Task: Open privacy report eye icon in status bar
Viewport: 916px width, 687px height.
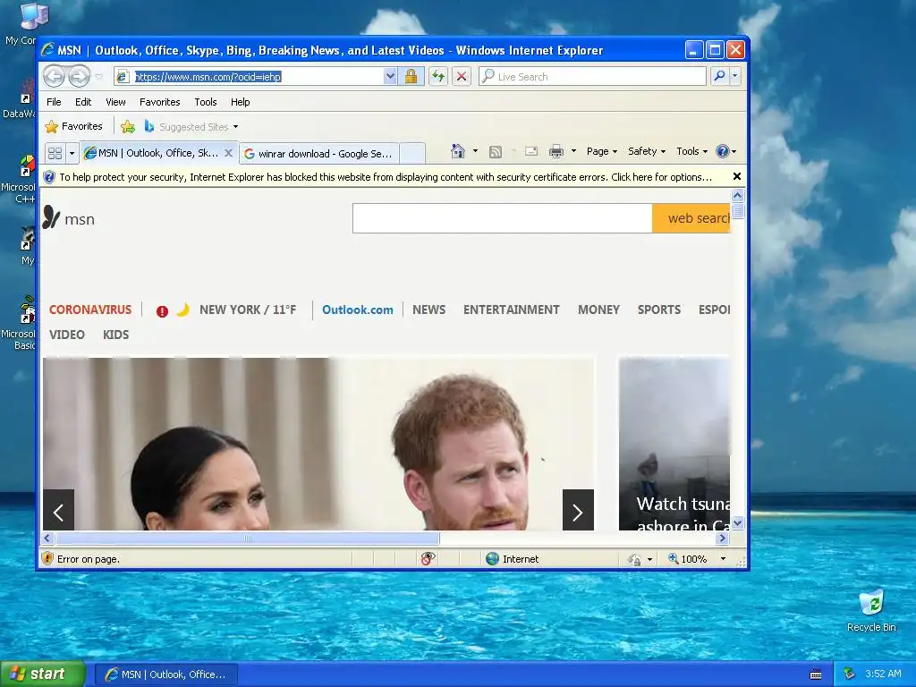Action: tap(428, 559)
